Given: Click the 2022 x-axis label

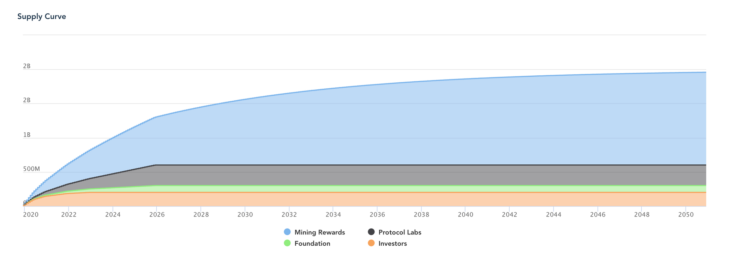Looking at the screenshot, I should click(69, 215).
